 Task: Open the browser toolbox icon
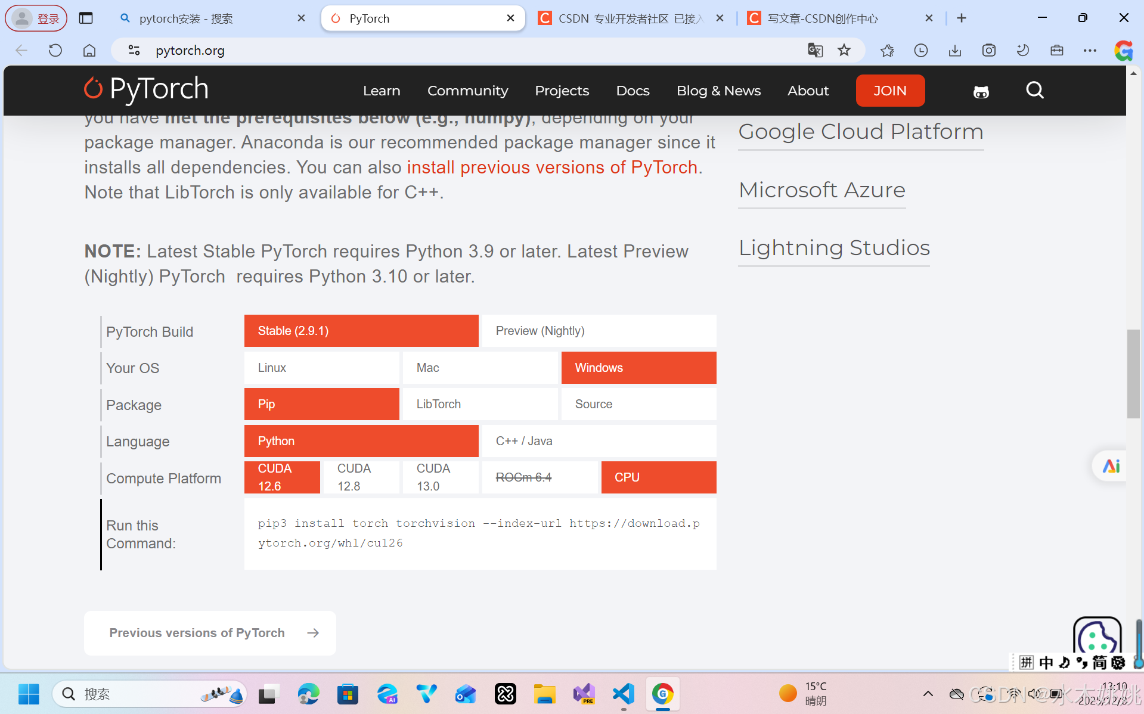(1057, 51)
